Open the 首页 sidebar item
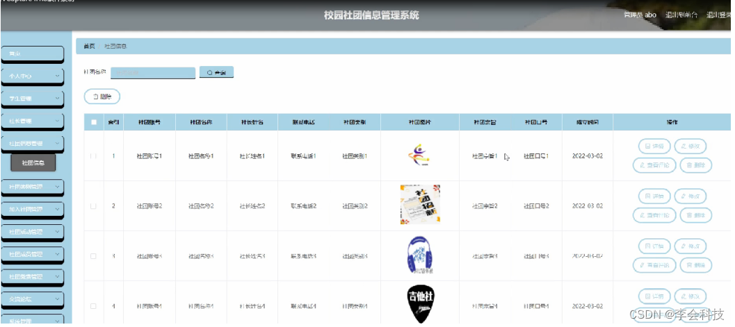 (33, 54)
